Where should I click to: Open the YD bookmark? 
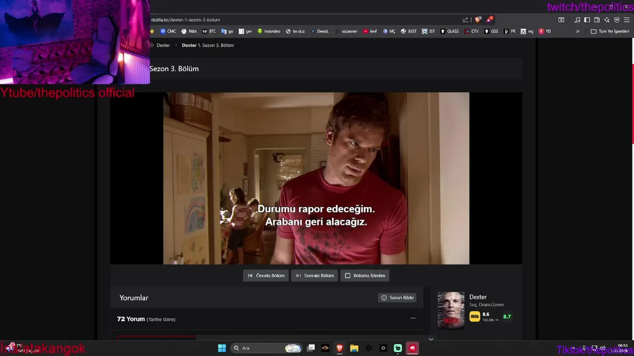coord(545,31)
